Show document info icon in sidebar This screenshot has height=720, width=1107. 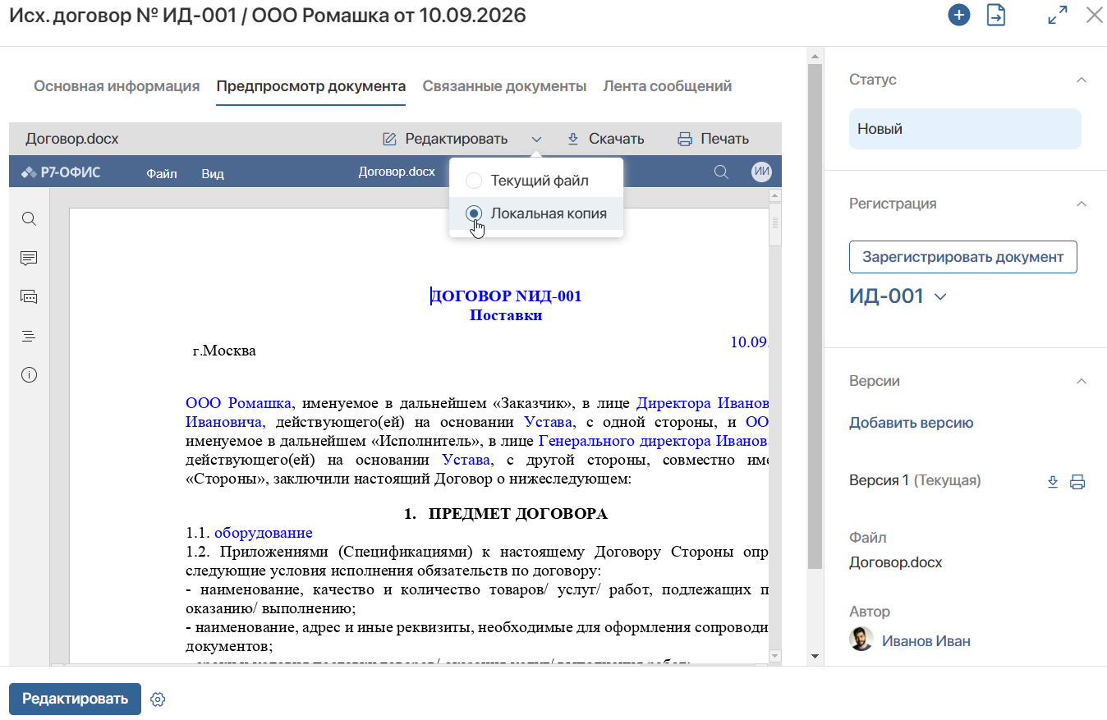pos(29,375)
